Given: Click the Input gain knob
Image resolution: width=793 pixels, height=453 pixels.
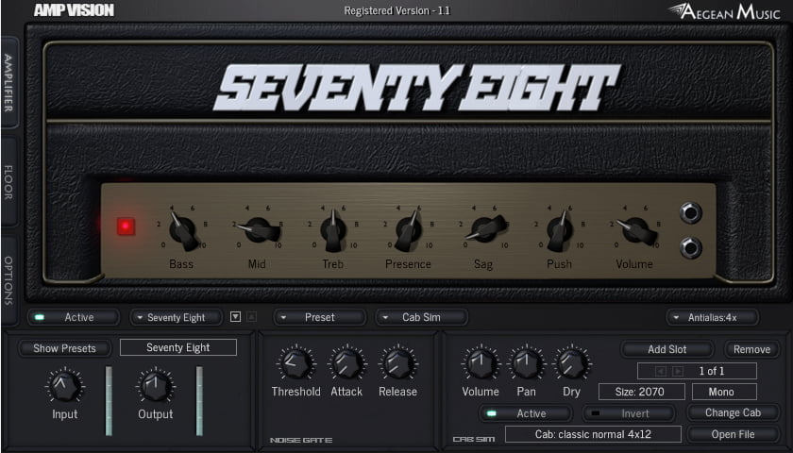Looking at the screenshot, I should click(x=65, y=386).
